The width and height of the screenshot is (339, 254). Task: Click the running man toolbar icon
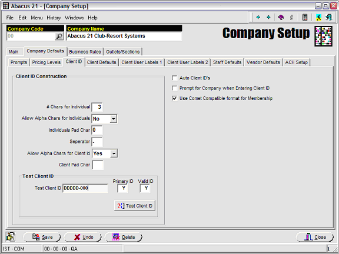tap(318, 17)
